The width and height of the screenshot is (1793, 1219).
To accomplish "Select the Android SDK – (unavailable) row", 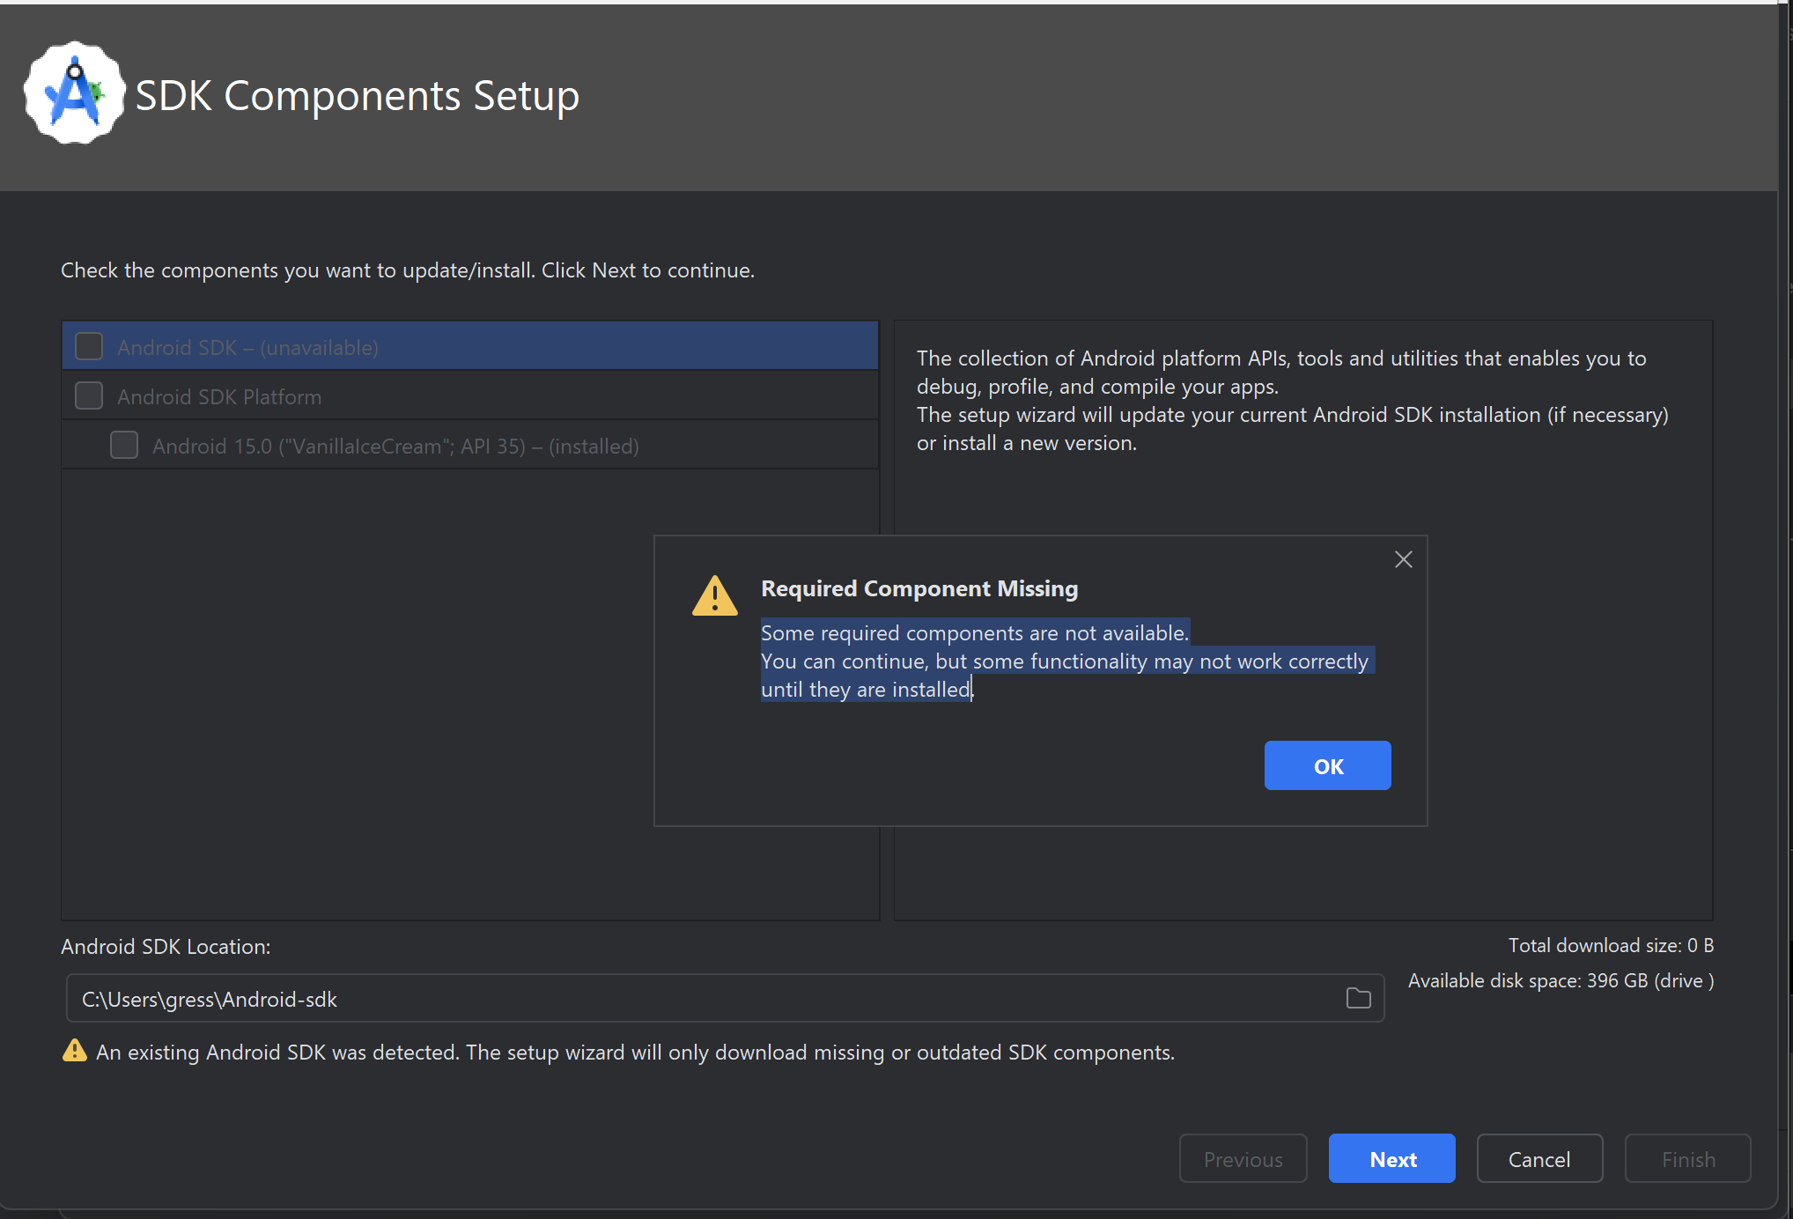I will coord(470,346).
